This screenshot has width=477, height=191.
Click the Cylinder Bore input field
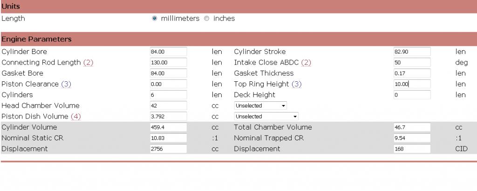168,52
